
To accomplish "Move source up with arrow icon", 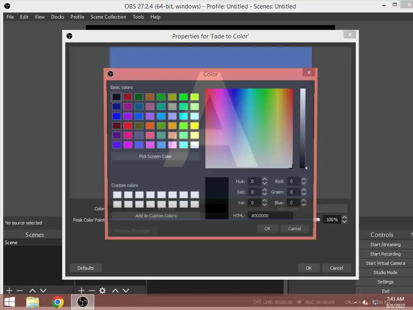I will [x=115, y=291].
